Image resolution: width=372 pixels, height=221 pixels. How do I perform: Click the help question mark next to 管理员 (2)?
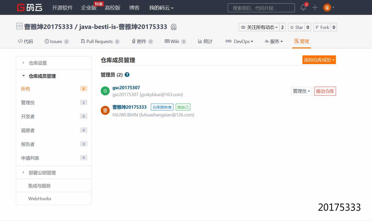(127, 75)
